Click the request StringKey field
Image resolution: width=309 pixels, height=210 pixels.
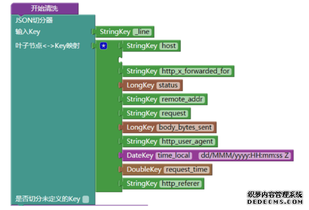pos(174,114)
